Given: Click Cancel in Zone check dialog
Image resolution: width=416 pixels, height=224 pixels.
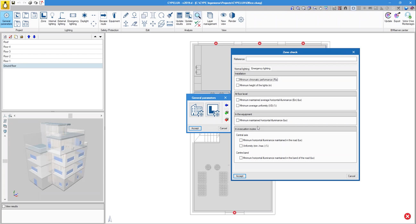Looking at the screenshot, I should 352,176.
